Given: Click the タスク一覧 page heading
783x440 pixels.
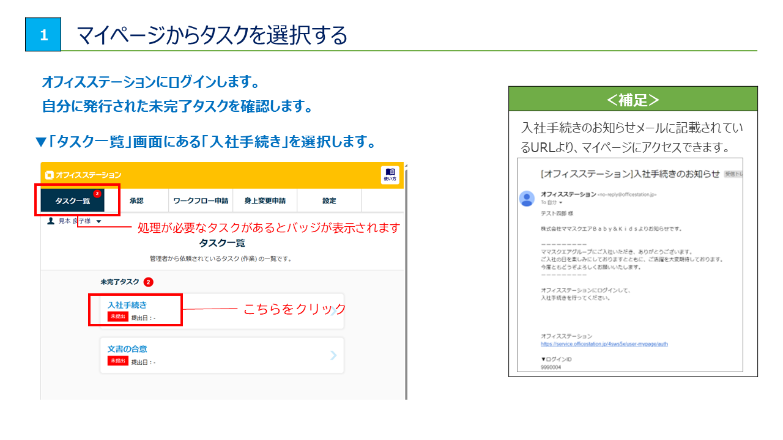Looking at the screenshot, I should tap(222, 243).
